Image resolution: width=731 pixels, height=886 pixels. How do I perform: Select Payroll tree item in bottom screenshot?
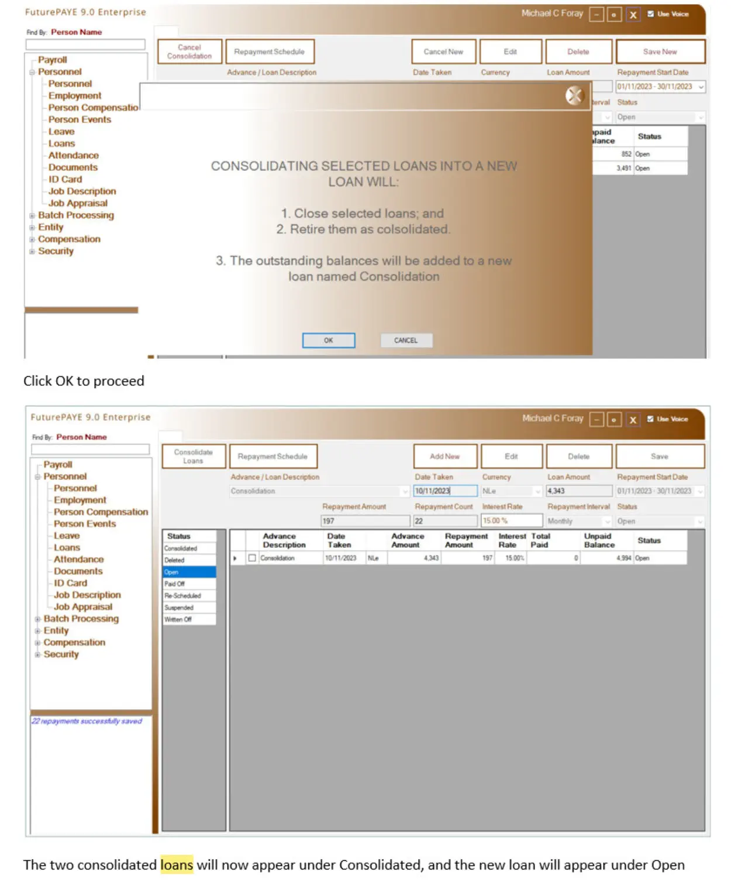tap(58, 465)
